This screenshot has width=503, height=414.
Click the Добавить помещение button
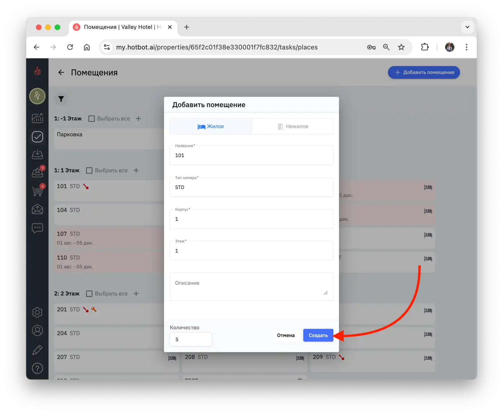(x=424, y=72)
